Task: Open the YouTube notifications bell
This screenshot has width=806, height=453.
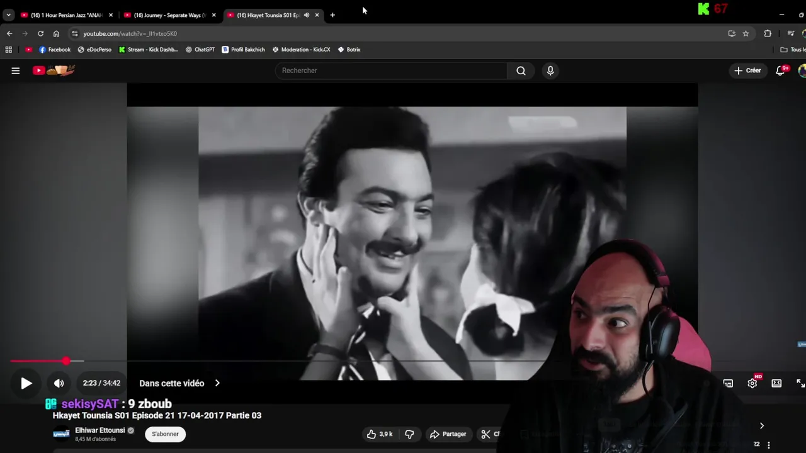Action: click(x=781, y=70)
